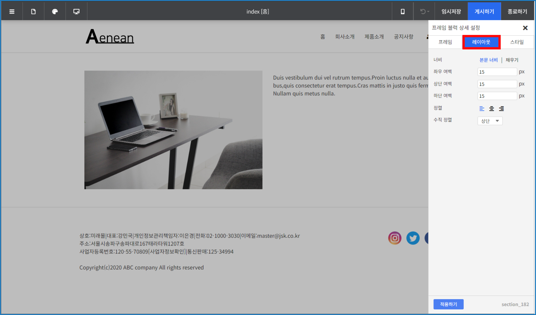Click the 좌우 여백 input field

click(497, 72)
